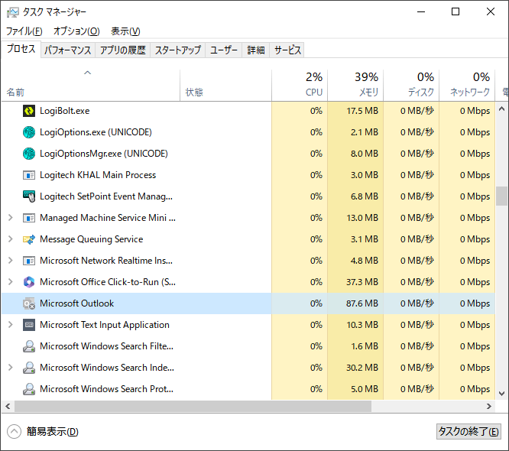Screen dimensions: 509x451
Task: Click the LogiOptions.exe process icon
Action: point(29,132)
